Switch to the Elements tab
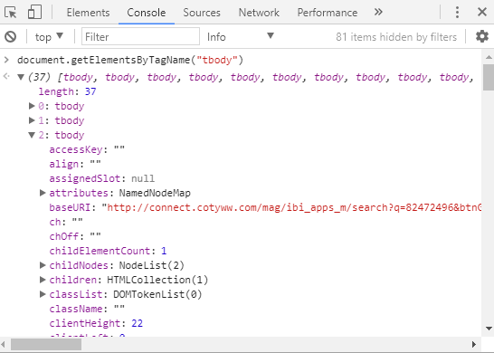Viewport: 494px width, 353px height. click(88, 13)
